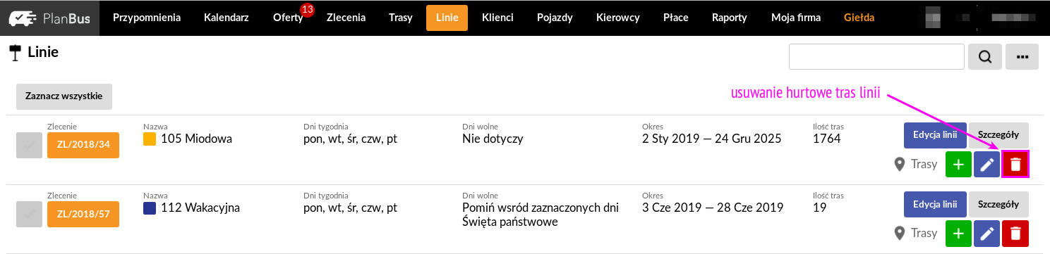Edit routes of 112 Wakacyjna with pencil

pyautogui.click(x=986, y=233)
